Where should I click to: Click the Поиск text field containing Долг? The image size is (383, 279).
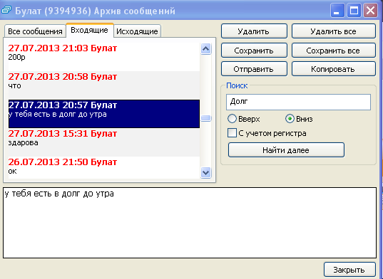coord(298,102)
